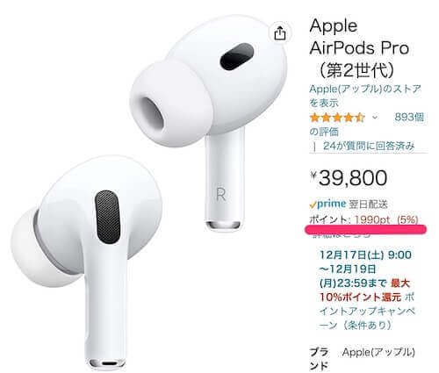Expand the rating breakdown chevron beside stars
This screenshot has width=439, height=373.
coord(375,118)
